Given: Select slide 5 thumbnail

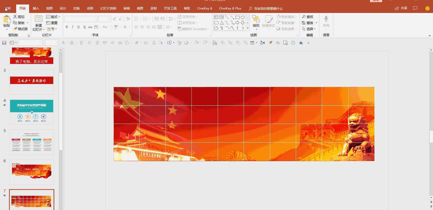Looking at the screenshot, I should pyautogui.click(x=32, y=142).
